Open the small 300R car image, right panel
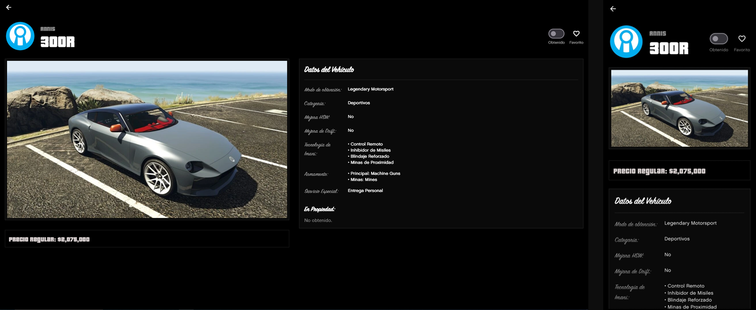The width and height of the screenshot is (756, 310). (x=679, y=108)
